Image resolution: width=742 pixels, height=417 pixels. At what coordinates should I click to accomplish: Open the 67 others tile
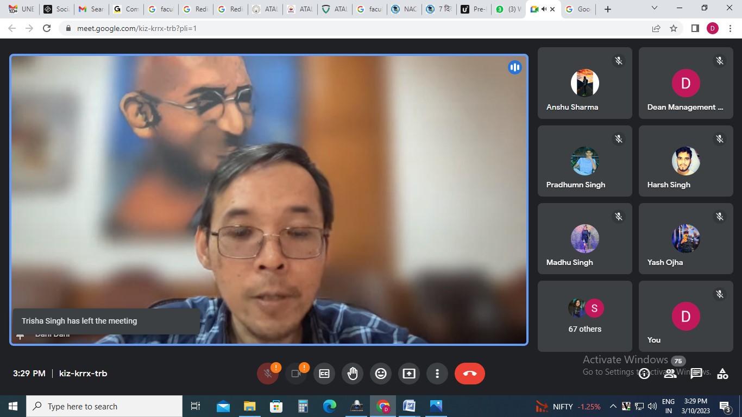click(x=585, y=316)
